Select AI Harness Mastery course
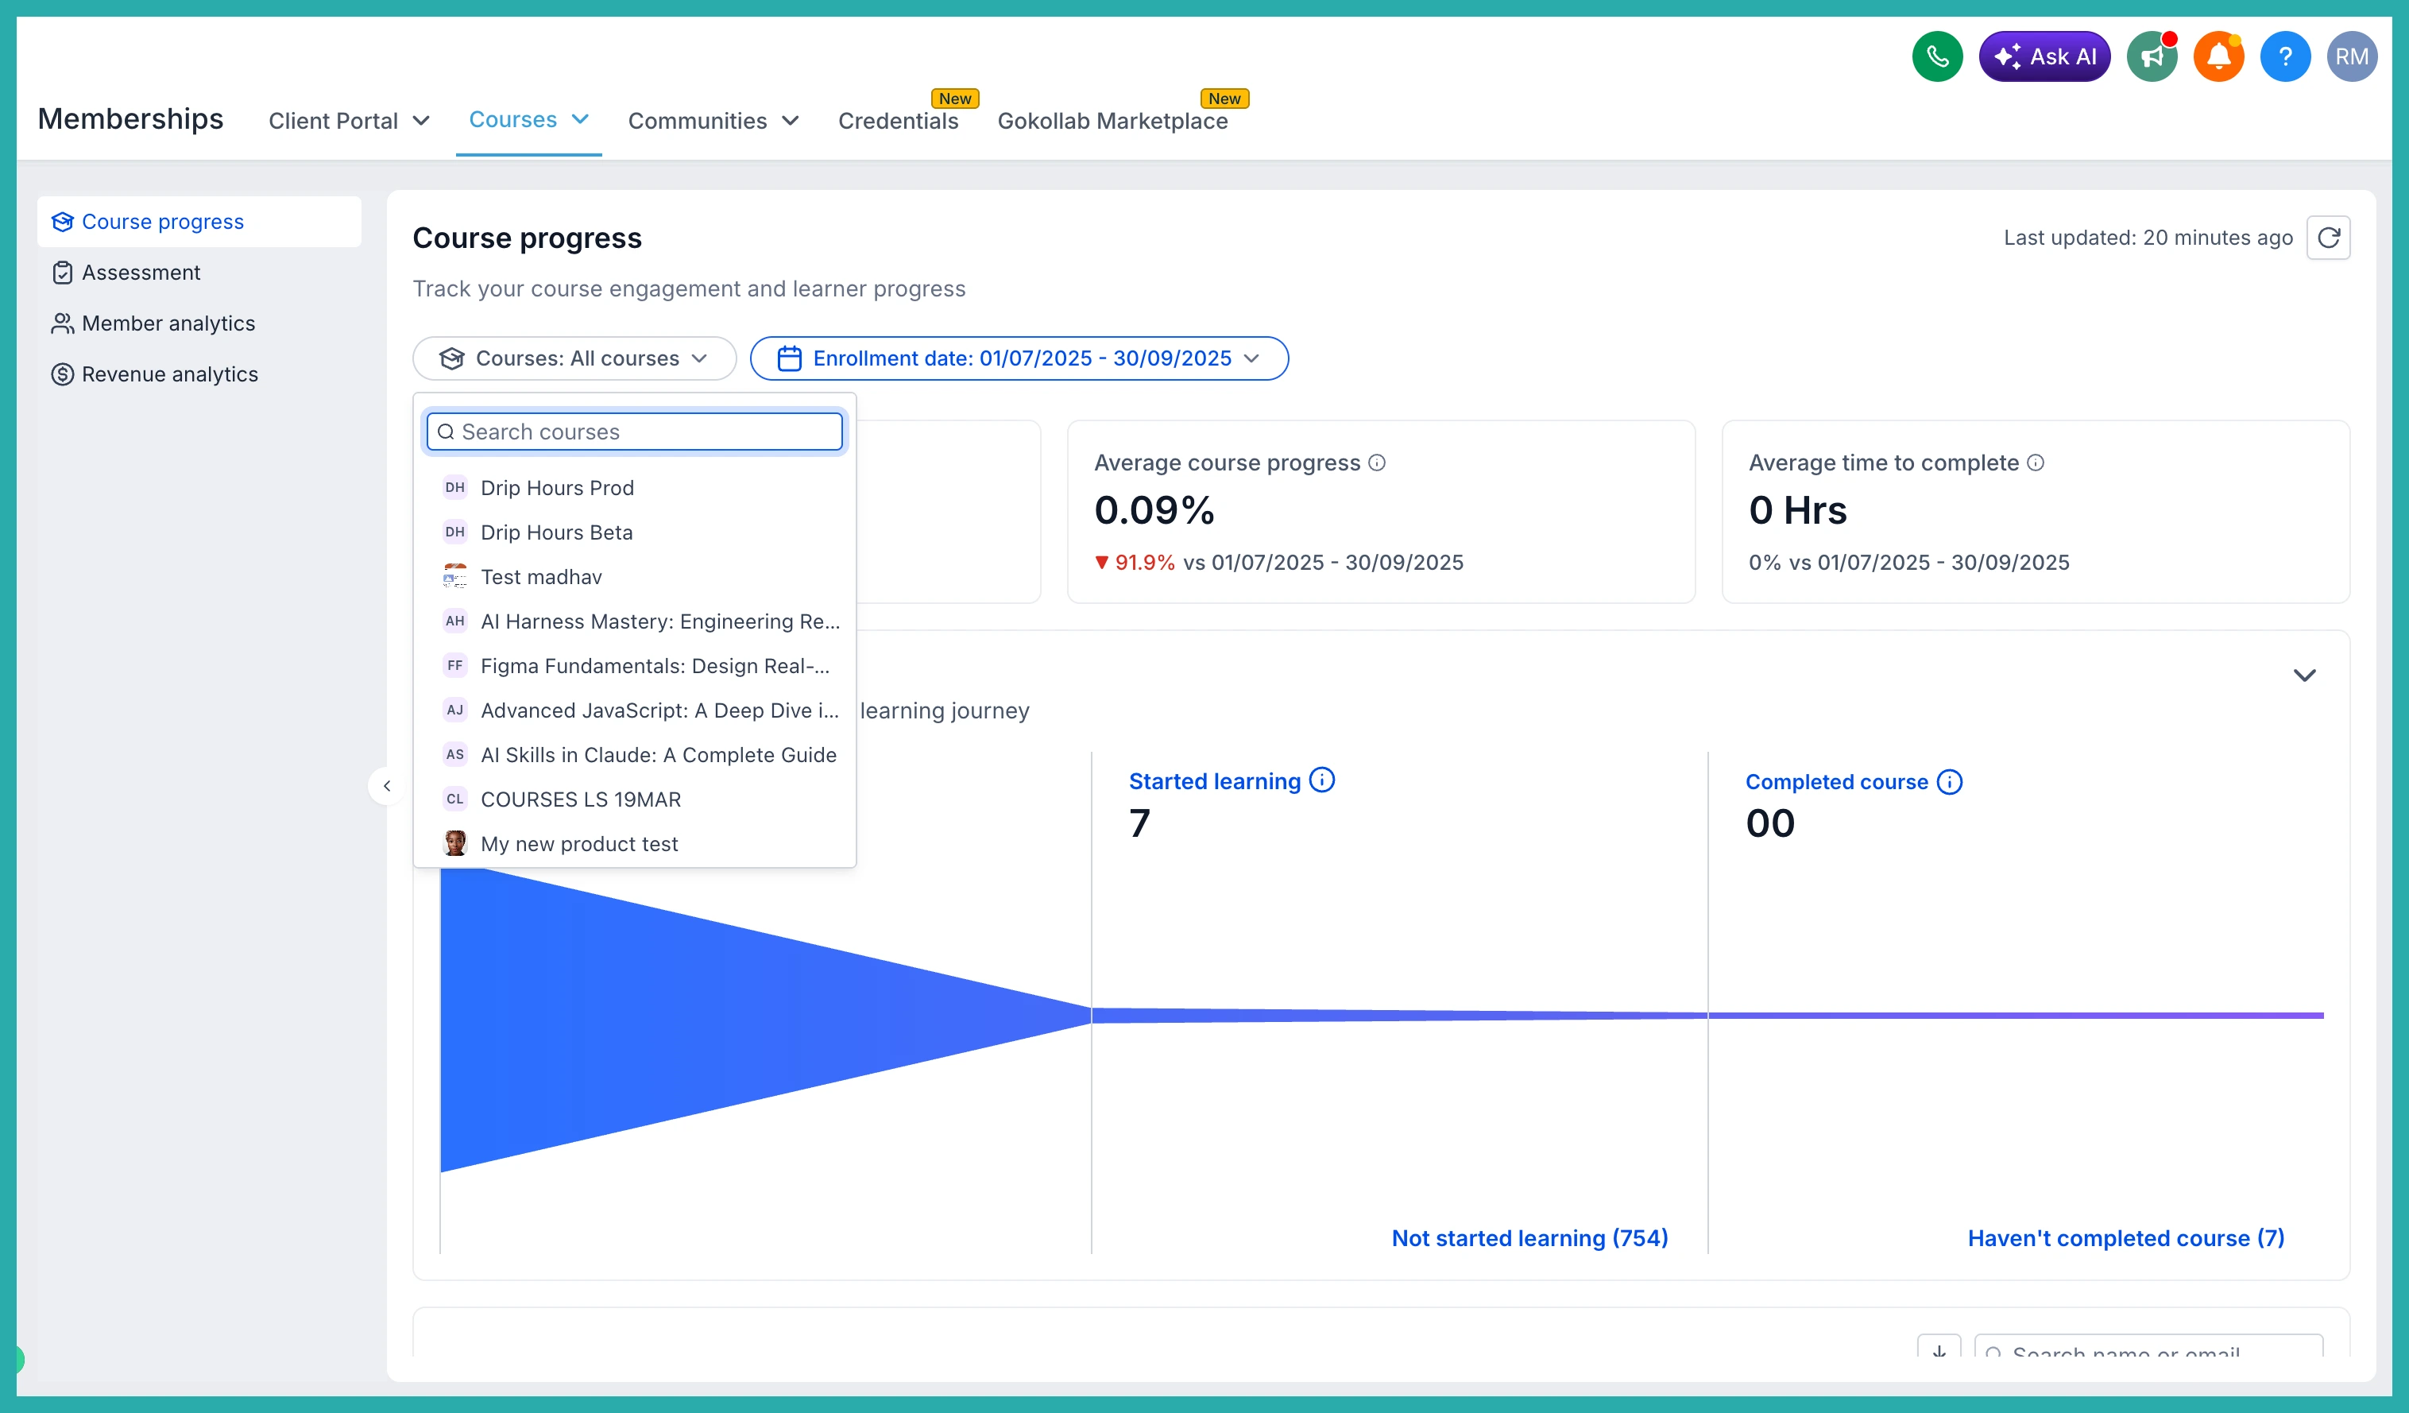 point(635,621)
